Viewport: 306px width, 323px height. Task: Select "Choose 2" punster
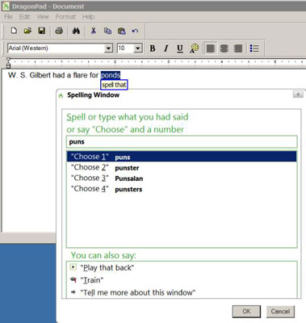coord(182,167)
